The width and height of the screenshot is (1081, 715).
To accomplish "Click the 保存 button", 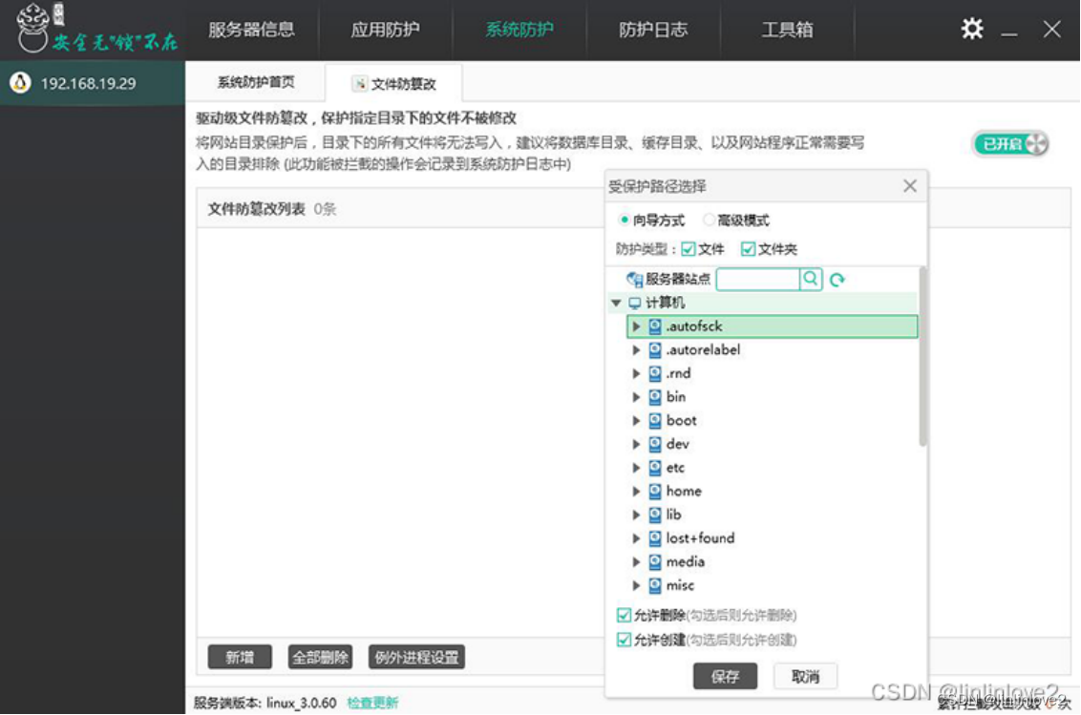I will tap(725, 677).
